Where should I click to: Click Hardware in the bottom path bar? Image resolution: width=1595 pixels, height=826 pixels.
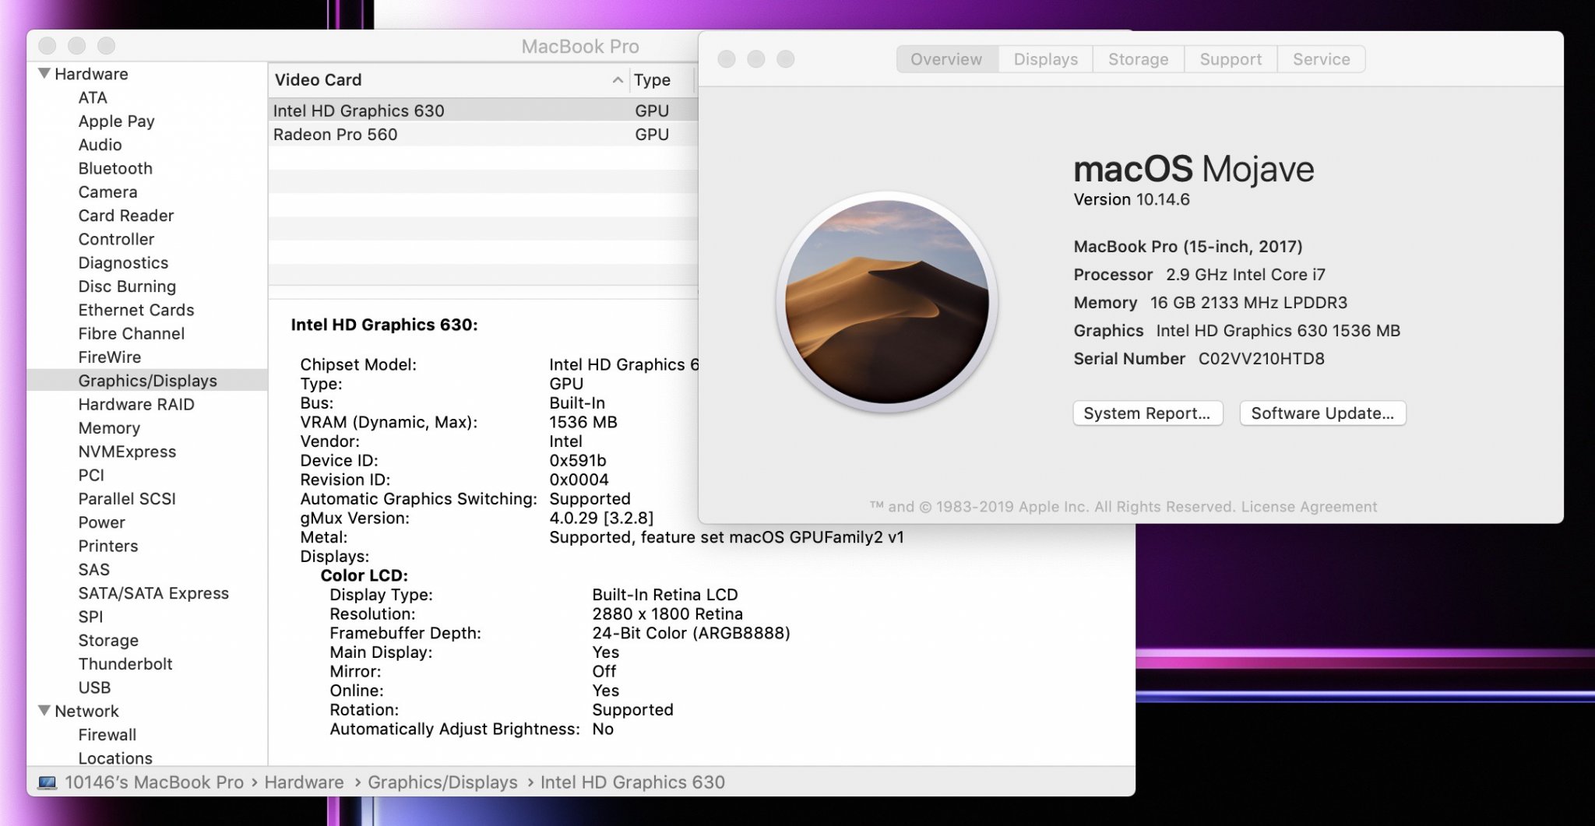click(x=304, y=782)
